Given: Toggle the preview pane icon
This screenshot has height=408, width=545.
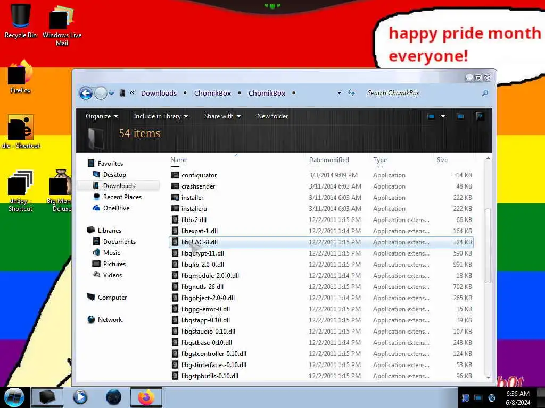Looking at the screenshot, I should click(x=460, y=116).
